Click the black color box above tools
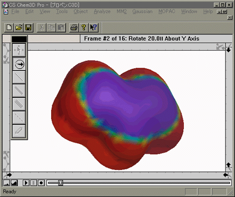This screenshot has width=235, height=197. click(19, 39)
